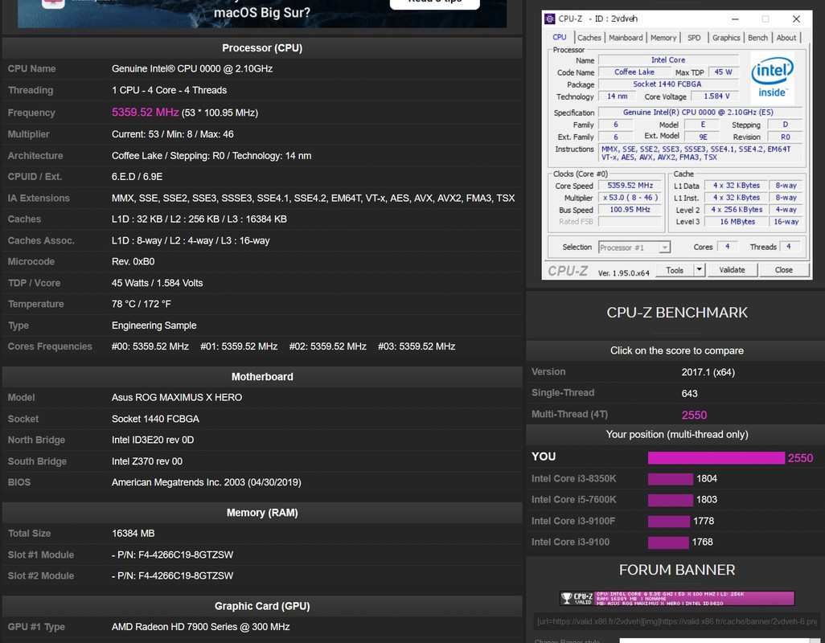Open the Bench tab
The image size is (825, 643).
(757, 38)
